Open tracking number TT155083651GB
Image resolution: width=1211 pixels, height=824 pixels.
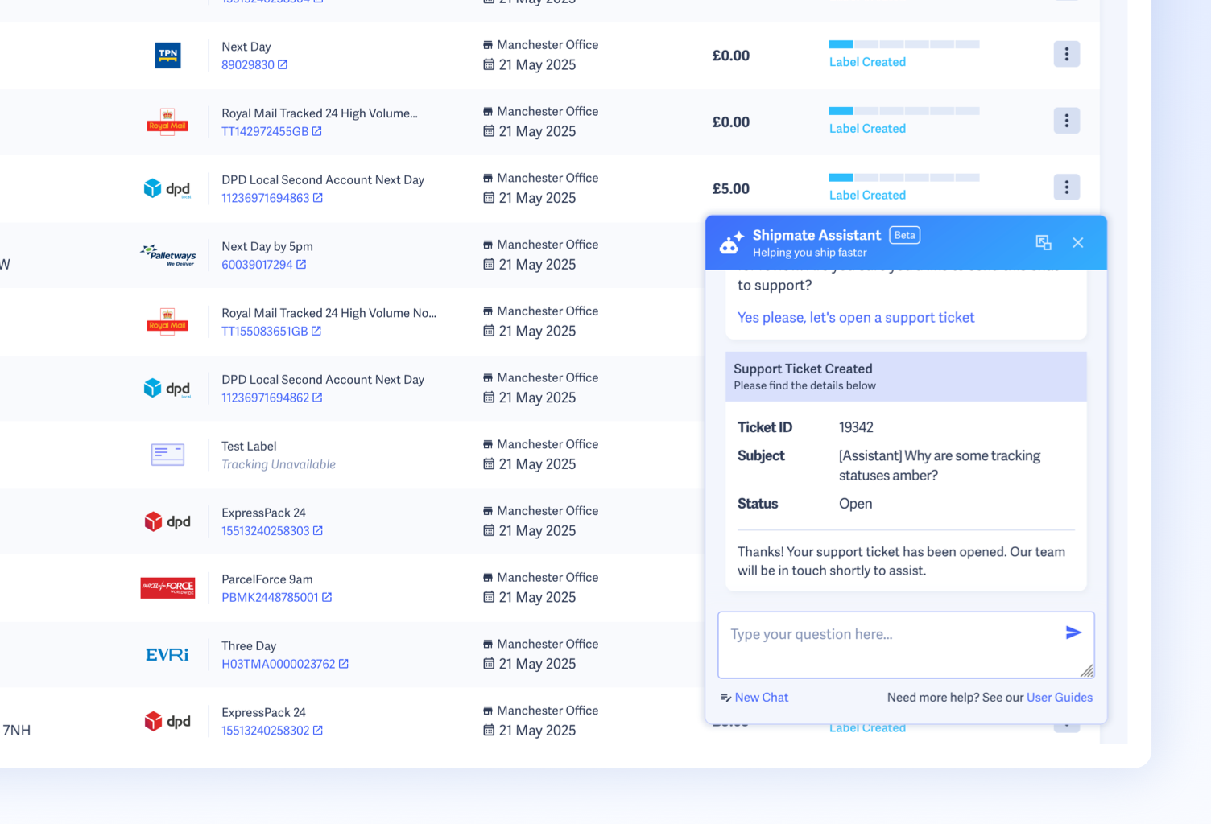pos(265,331)
